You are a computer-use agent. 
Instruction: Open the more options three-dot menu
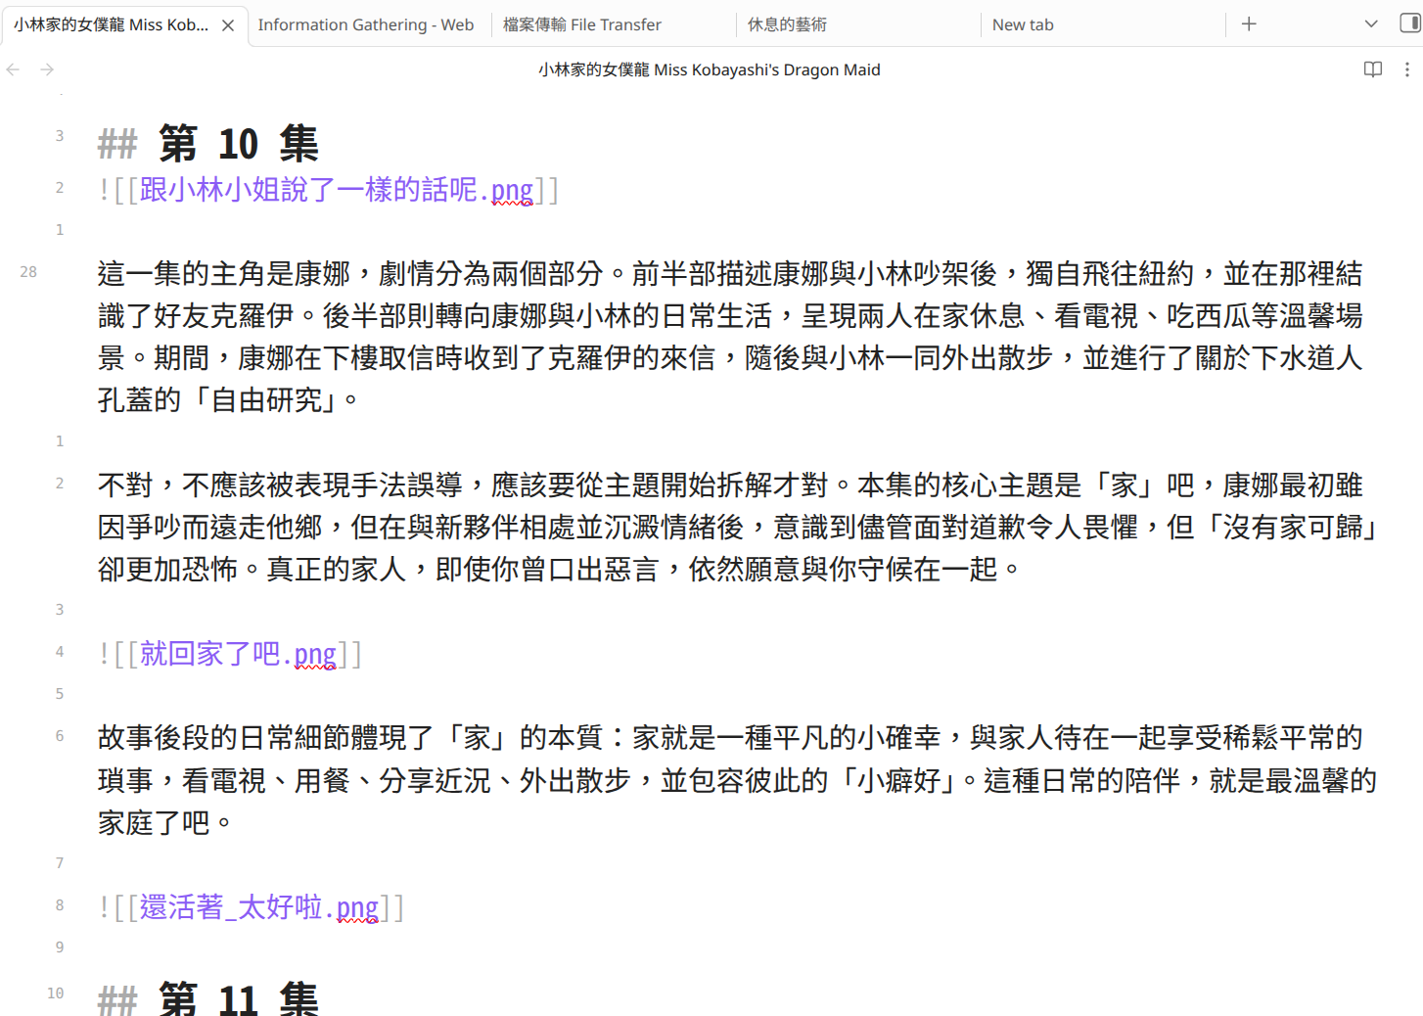coord(1407,69)
